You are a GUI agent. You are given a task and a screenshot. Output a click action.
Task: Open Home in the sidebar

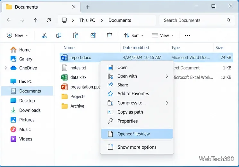[x=21, y=50]
